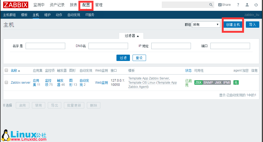Screen dimensions: 263x142
Task: Focus the IP 地址 filter field
Action: (x=171, y=46)
